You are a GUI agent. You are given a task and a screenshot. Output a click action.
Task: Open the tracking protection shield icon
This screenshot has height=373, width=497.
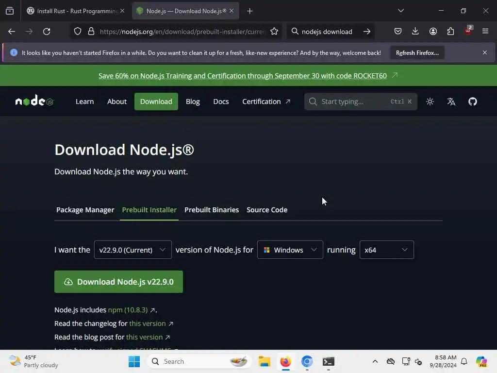click(x=78, y=32)
